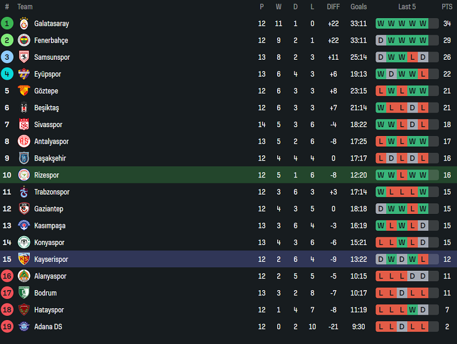
Task: Sort the table by PTS column
Action: pyautogui.click(x=446, y=7)
